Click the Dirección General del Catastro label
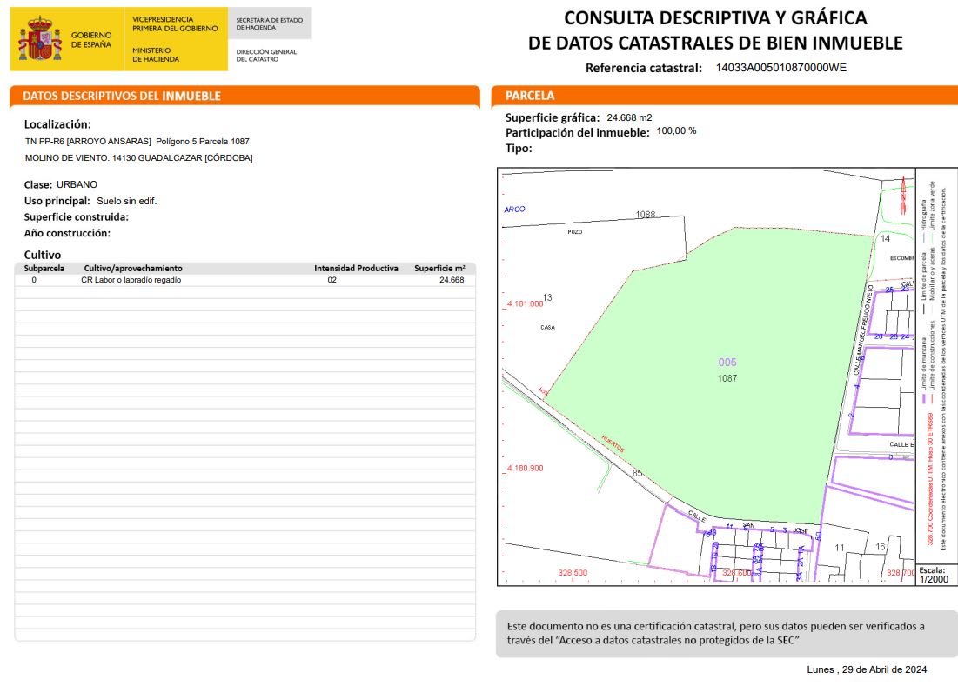The width and height of the screenshot is (958, 686). (266, 56)
